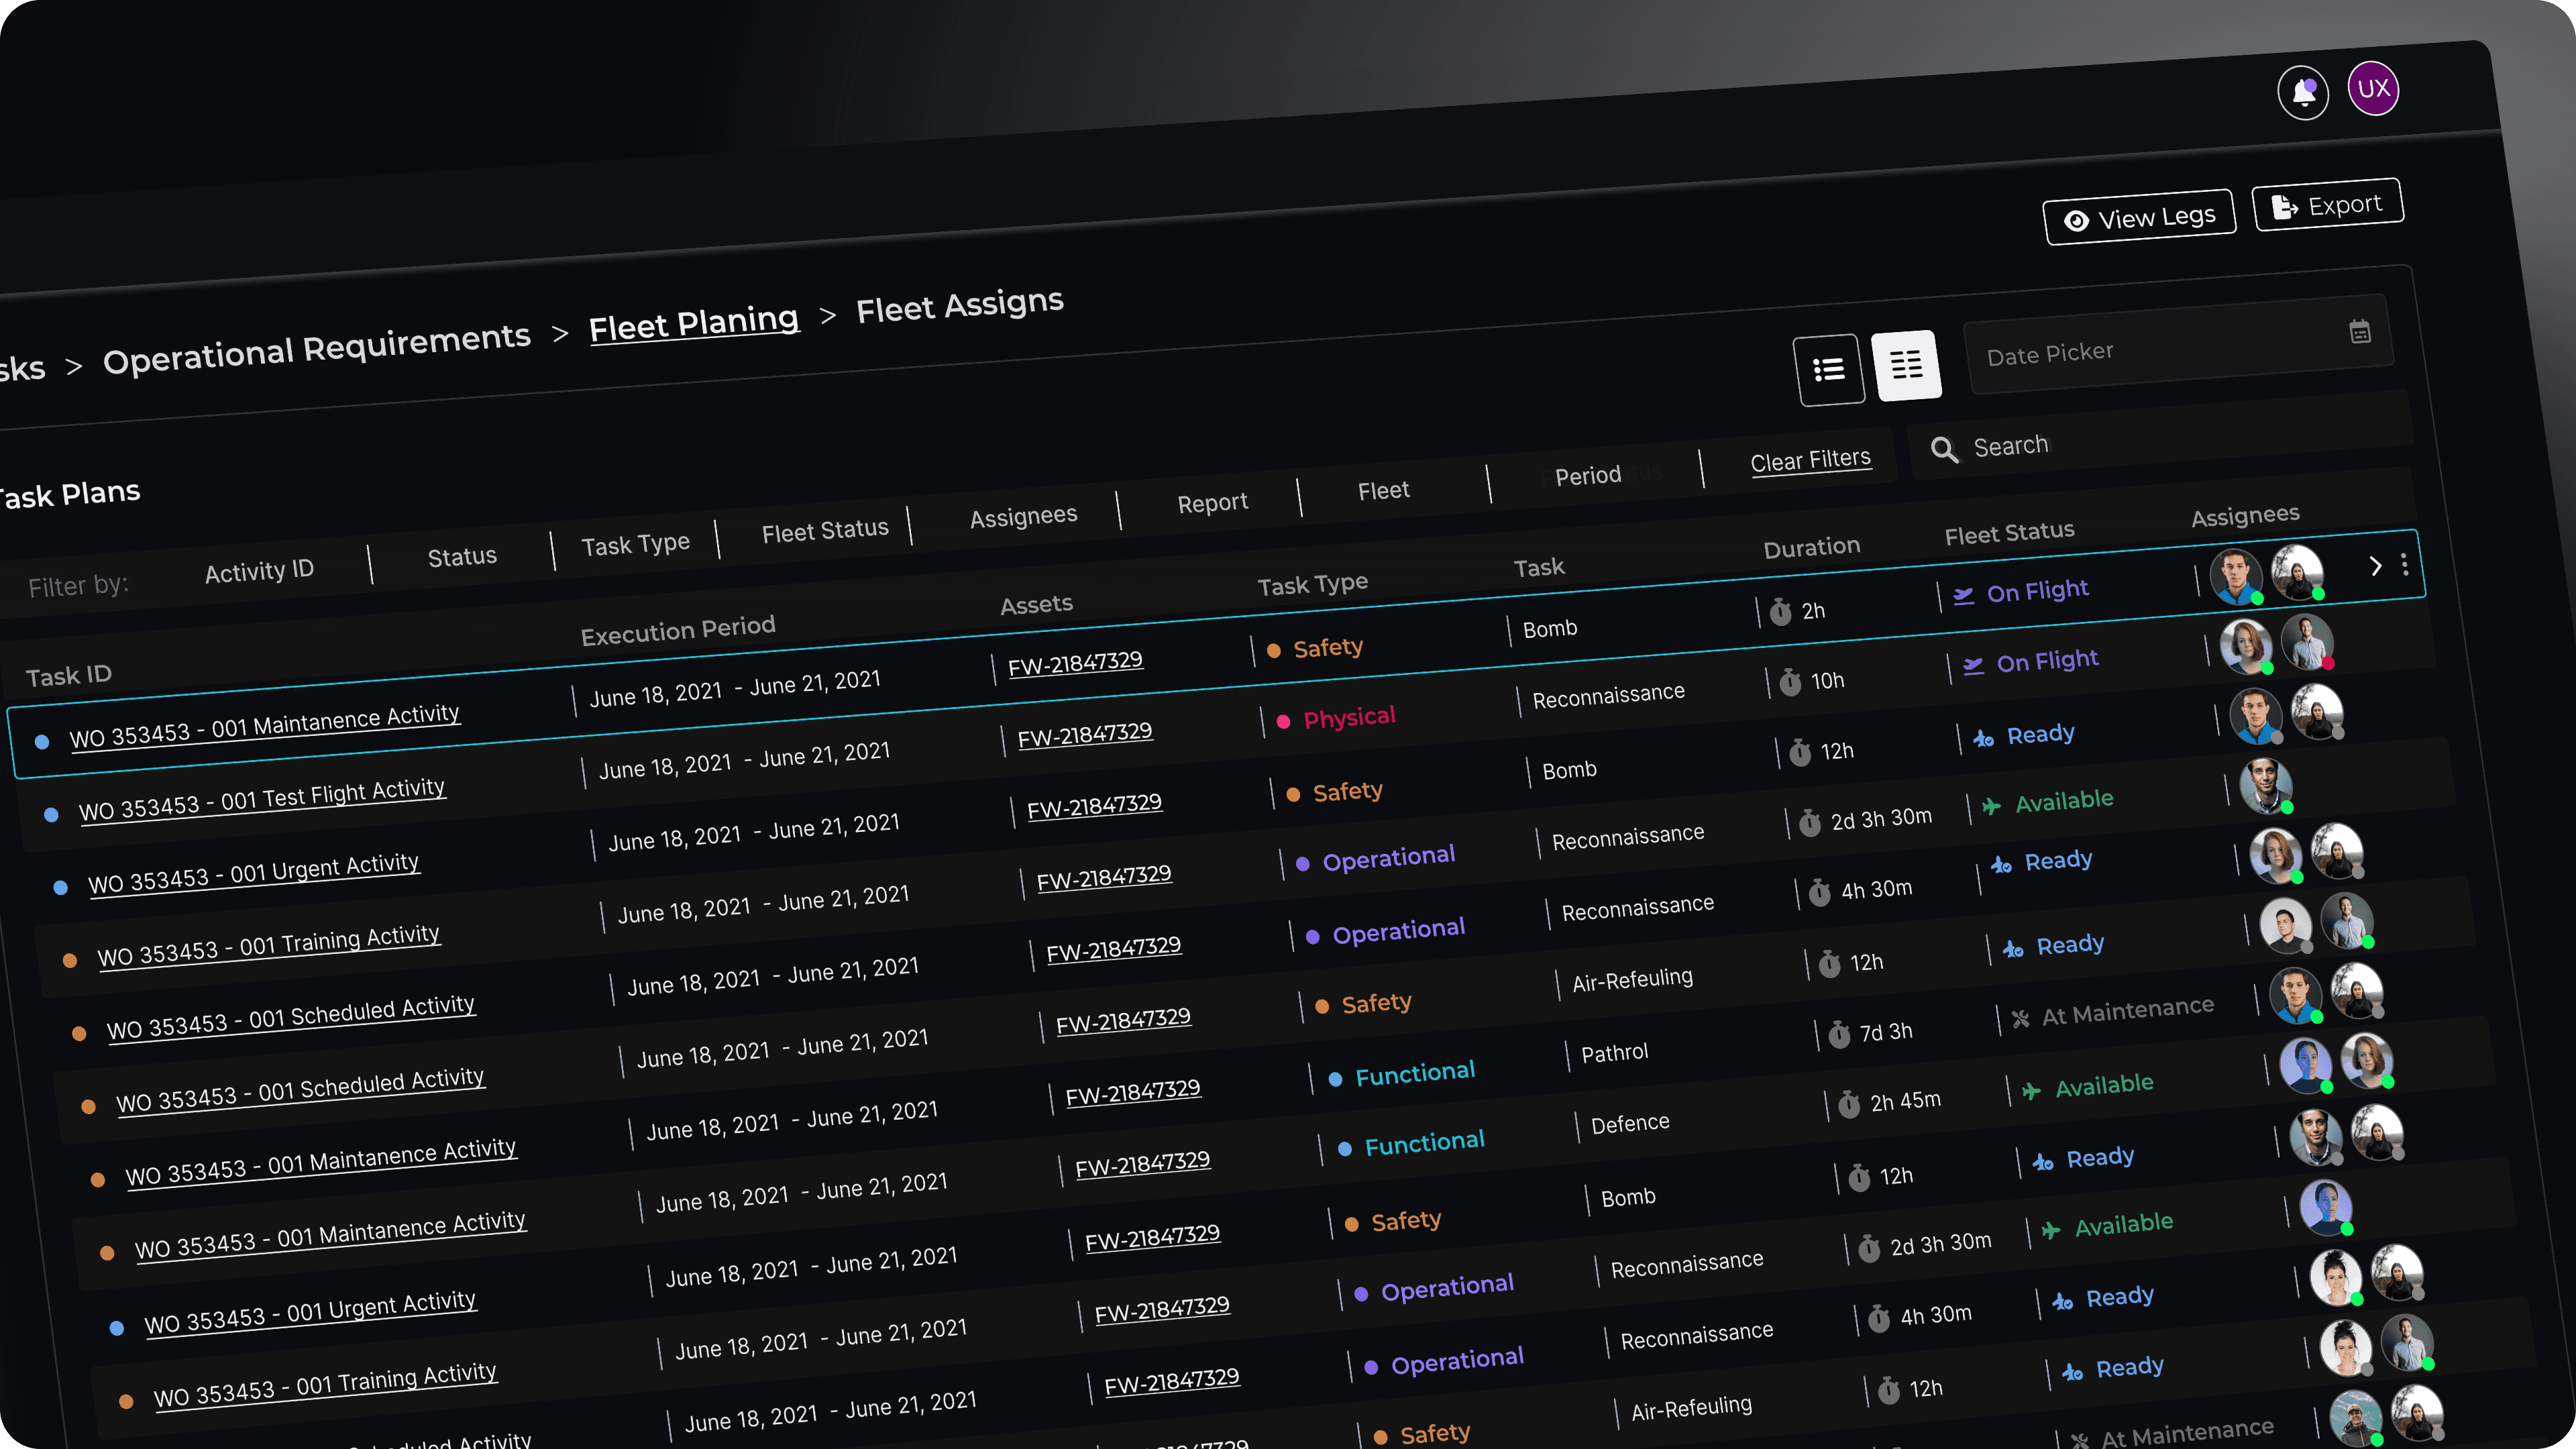The height and width of the screenshot is (1449, 2576).
Task: Click the At Maintenance wrench status icon
Action: coord(2020,1019)
